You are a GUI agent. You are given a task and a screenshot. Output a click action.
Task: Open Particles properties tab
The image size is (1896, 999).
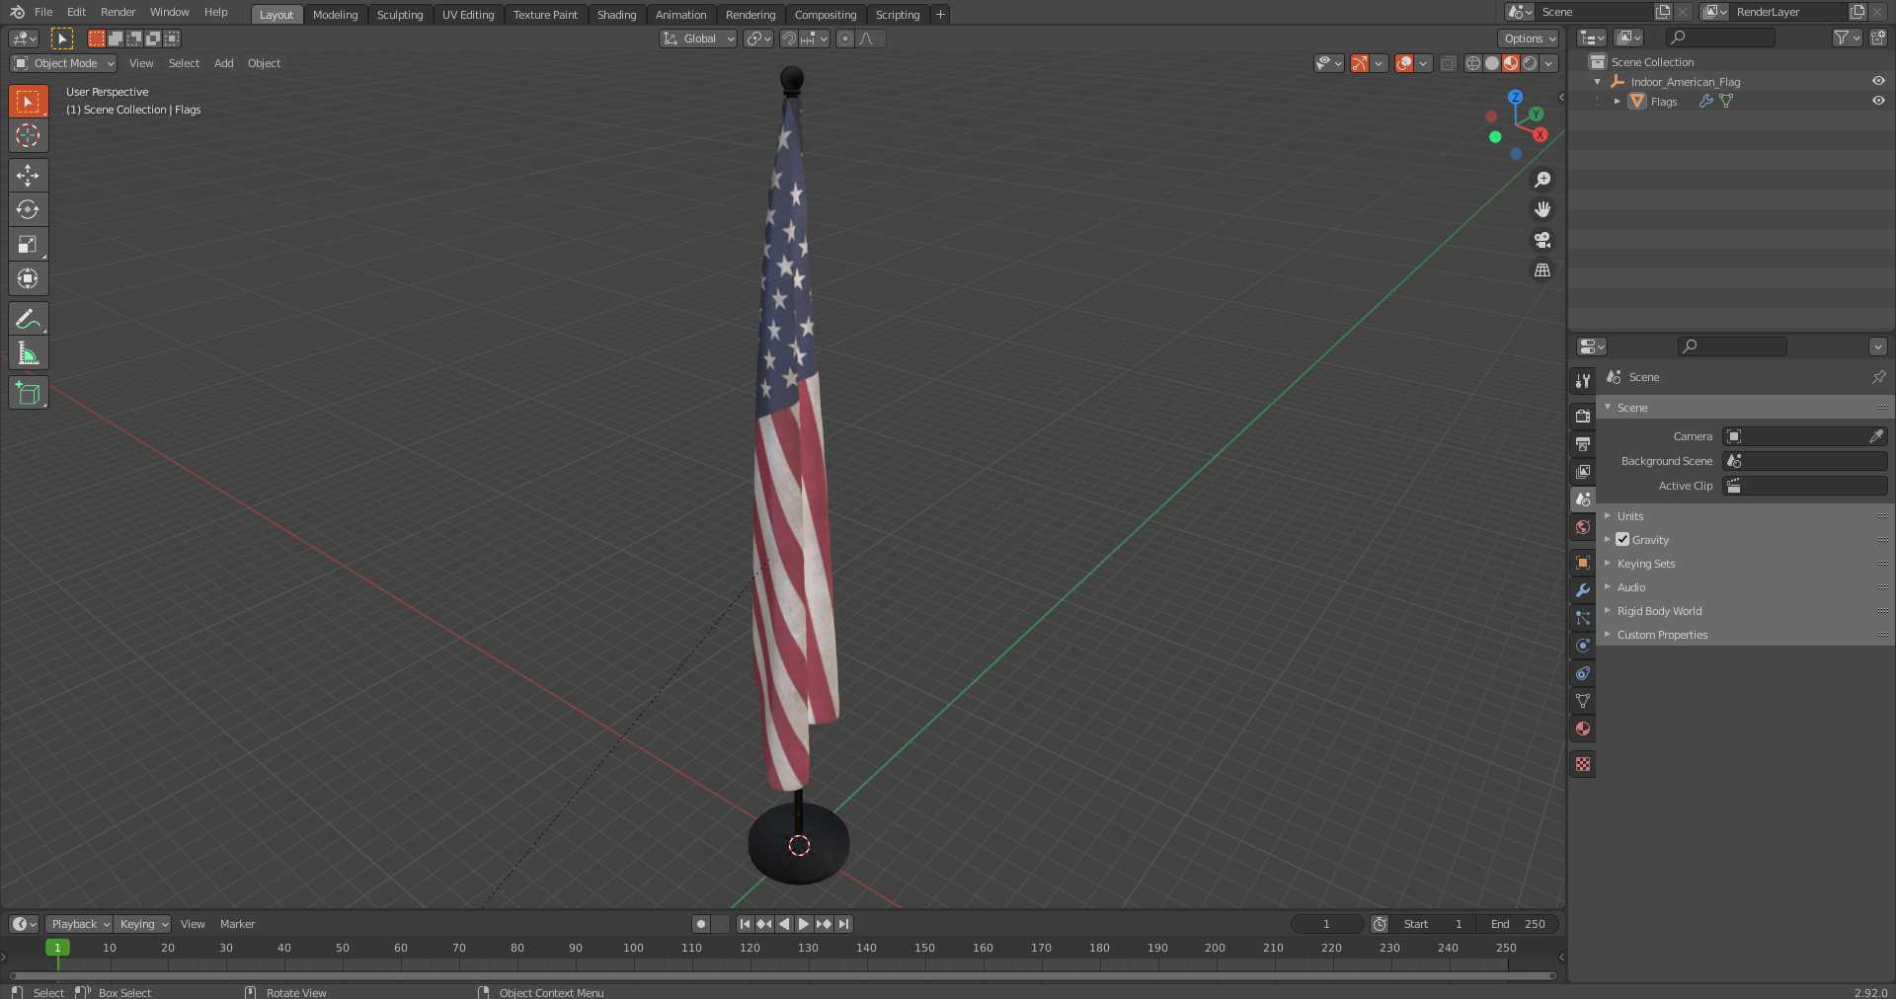(1583, 618)
